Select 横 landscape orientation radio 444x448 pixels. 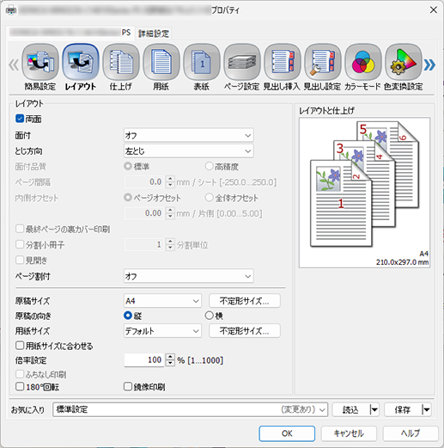[210, 316]
